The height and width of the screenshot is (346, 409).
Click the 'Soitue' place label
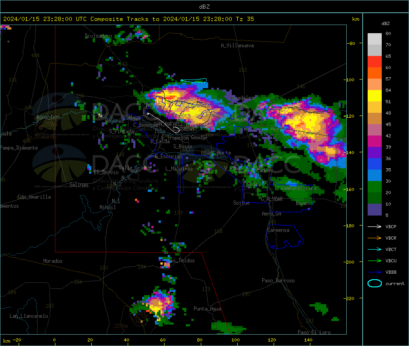click(241, 203)
